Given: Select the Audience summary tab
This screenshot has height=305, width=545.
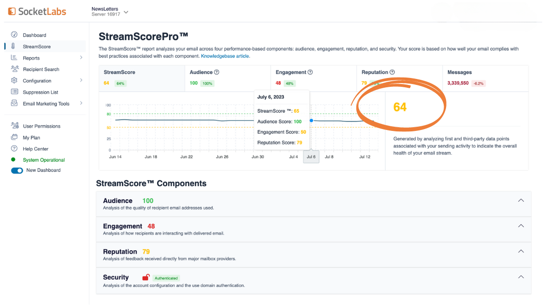Looking at the screenshot, I should 228,78.
